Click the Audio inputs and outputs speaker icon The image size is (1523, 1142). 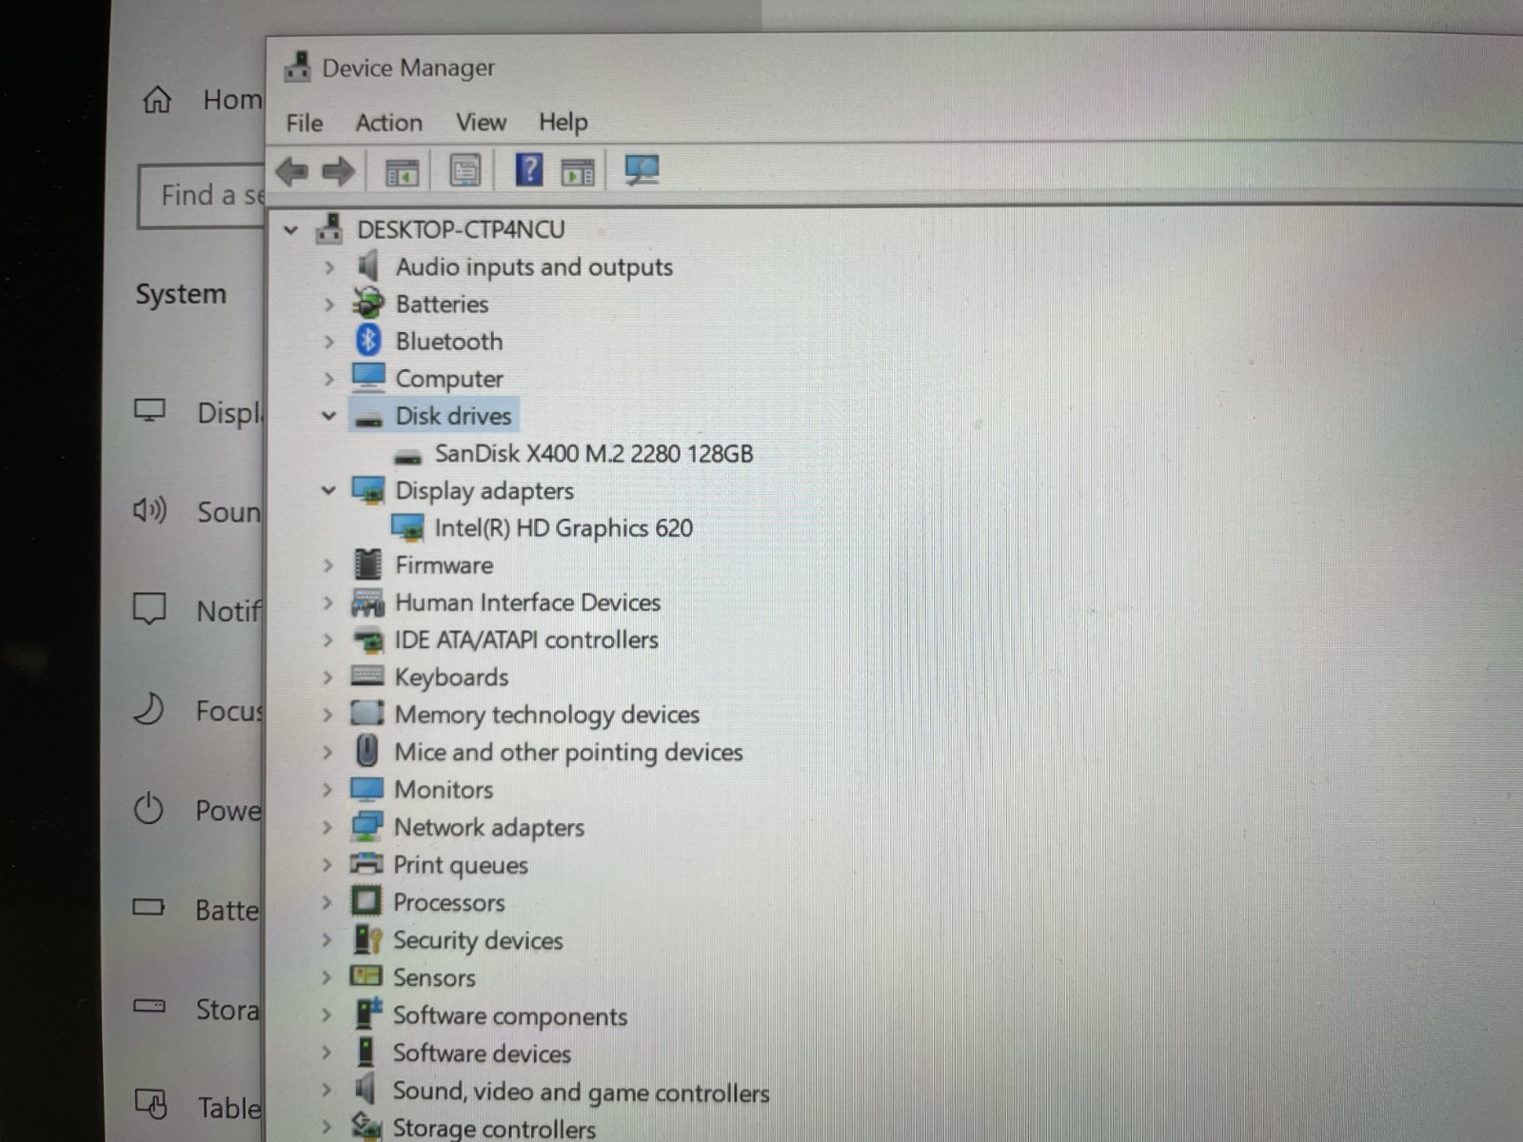click(367, 266)
